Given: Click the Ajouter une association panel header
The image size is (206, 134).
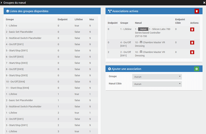Looking at the screenshot, I should 149,69.
